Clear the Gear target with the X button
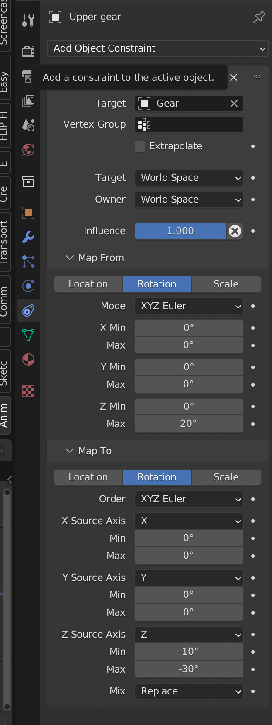272x725 pixels. click(x=234, y=104)
